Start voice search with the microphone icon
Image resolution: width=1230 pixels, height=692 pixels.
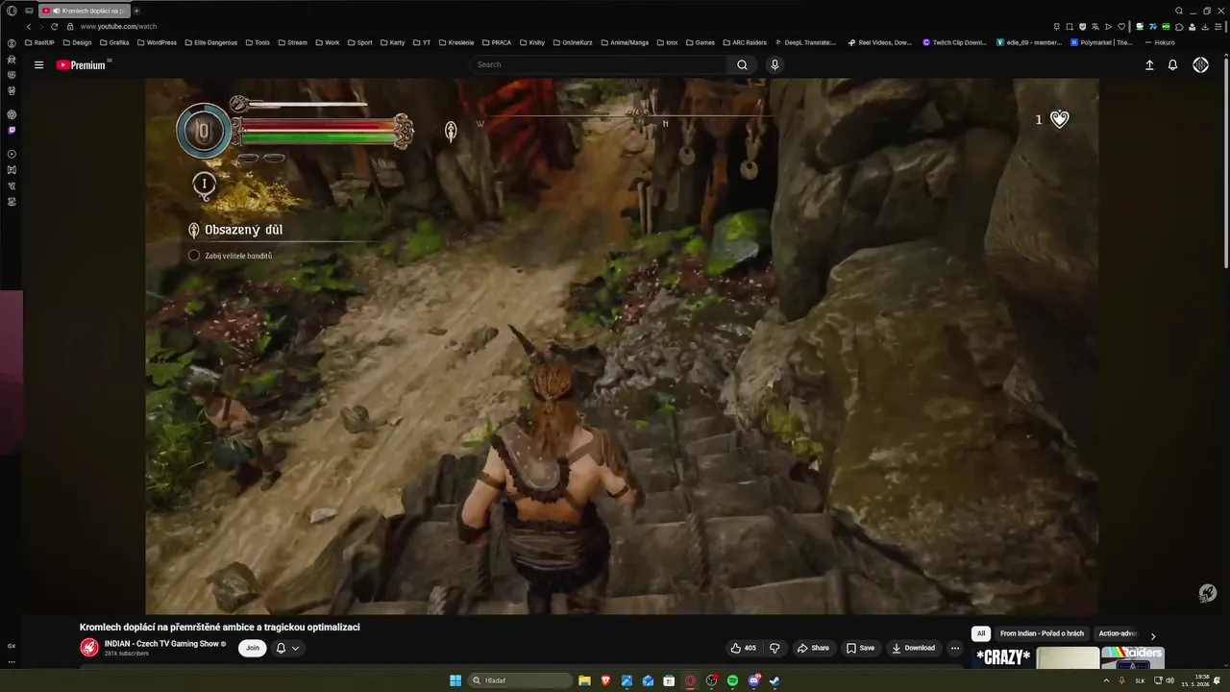point(775,64)
